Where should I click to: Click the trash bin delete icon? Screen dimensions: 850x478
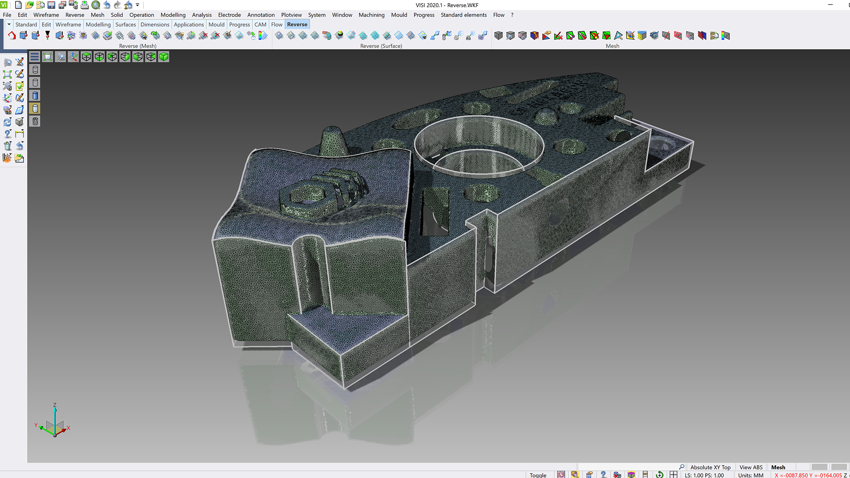[x=8, y=146]
